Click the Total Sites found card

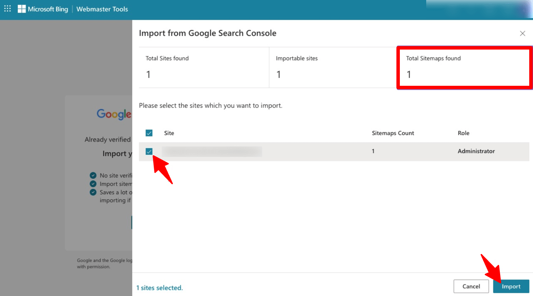pyautogui.click(x=204, y=67)
